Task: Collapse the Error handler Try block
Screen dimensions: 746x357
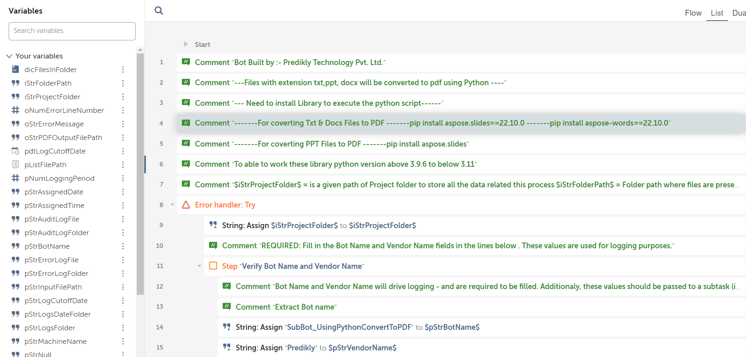Action: click(x=172, y=205)
